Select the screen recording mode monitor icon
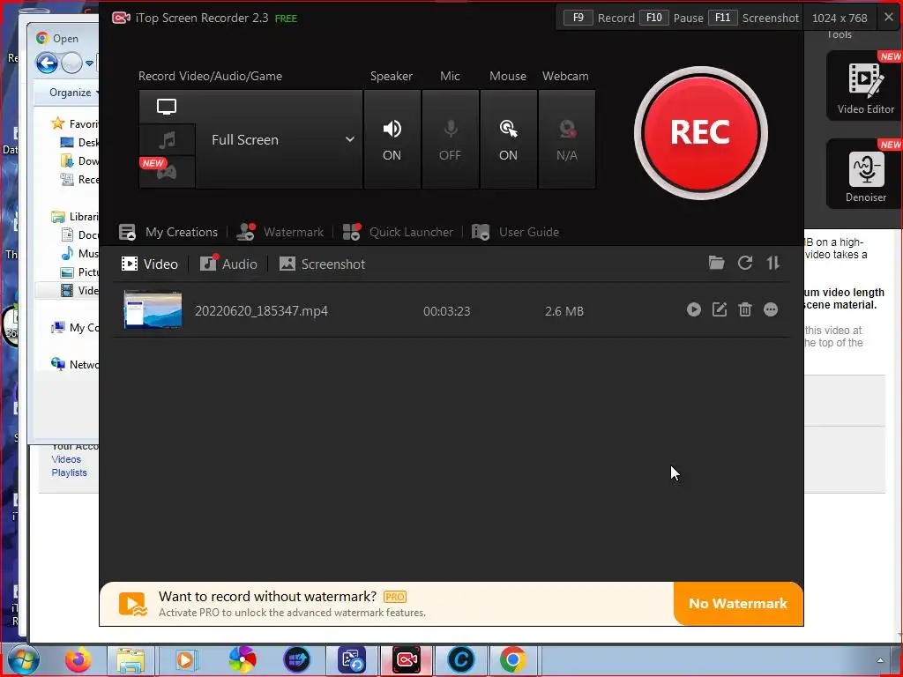Image resolution: width=903 pixels, height=677 pixels. 167,107
